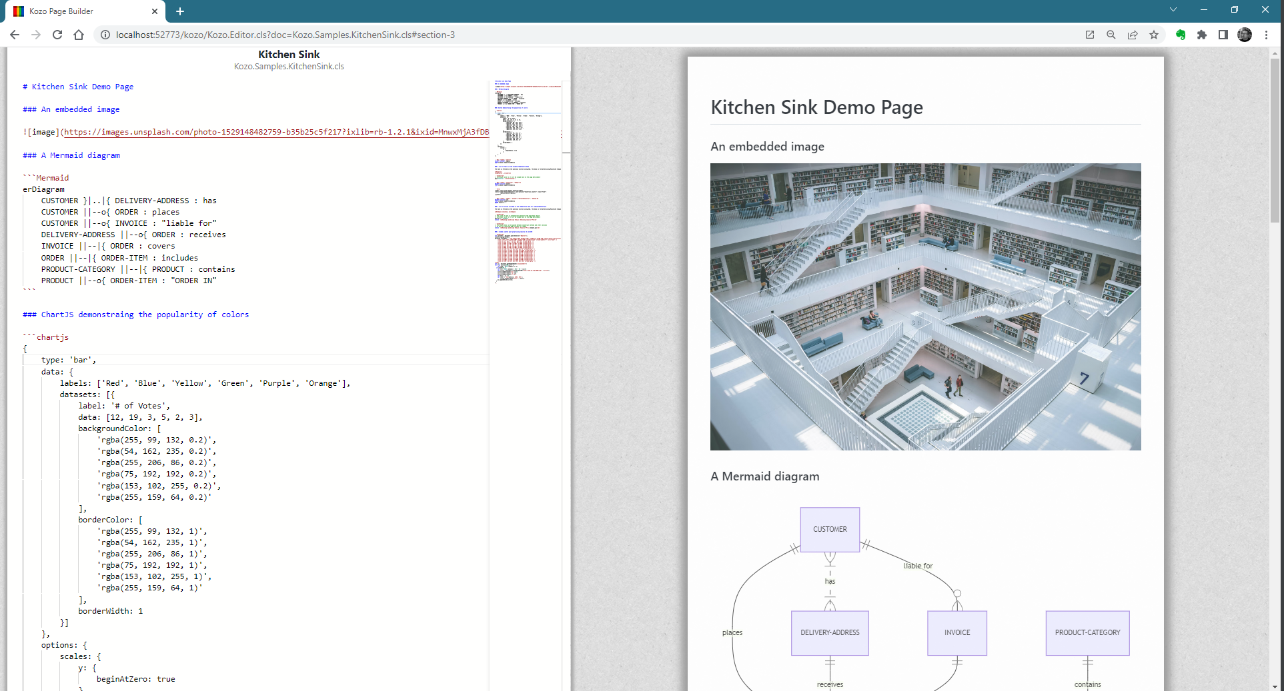This screenshot has height=691, width=1284.
Task: Open page in external app icon
Action: click(x=1090, y=35)
